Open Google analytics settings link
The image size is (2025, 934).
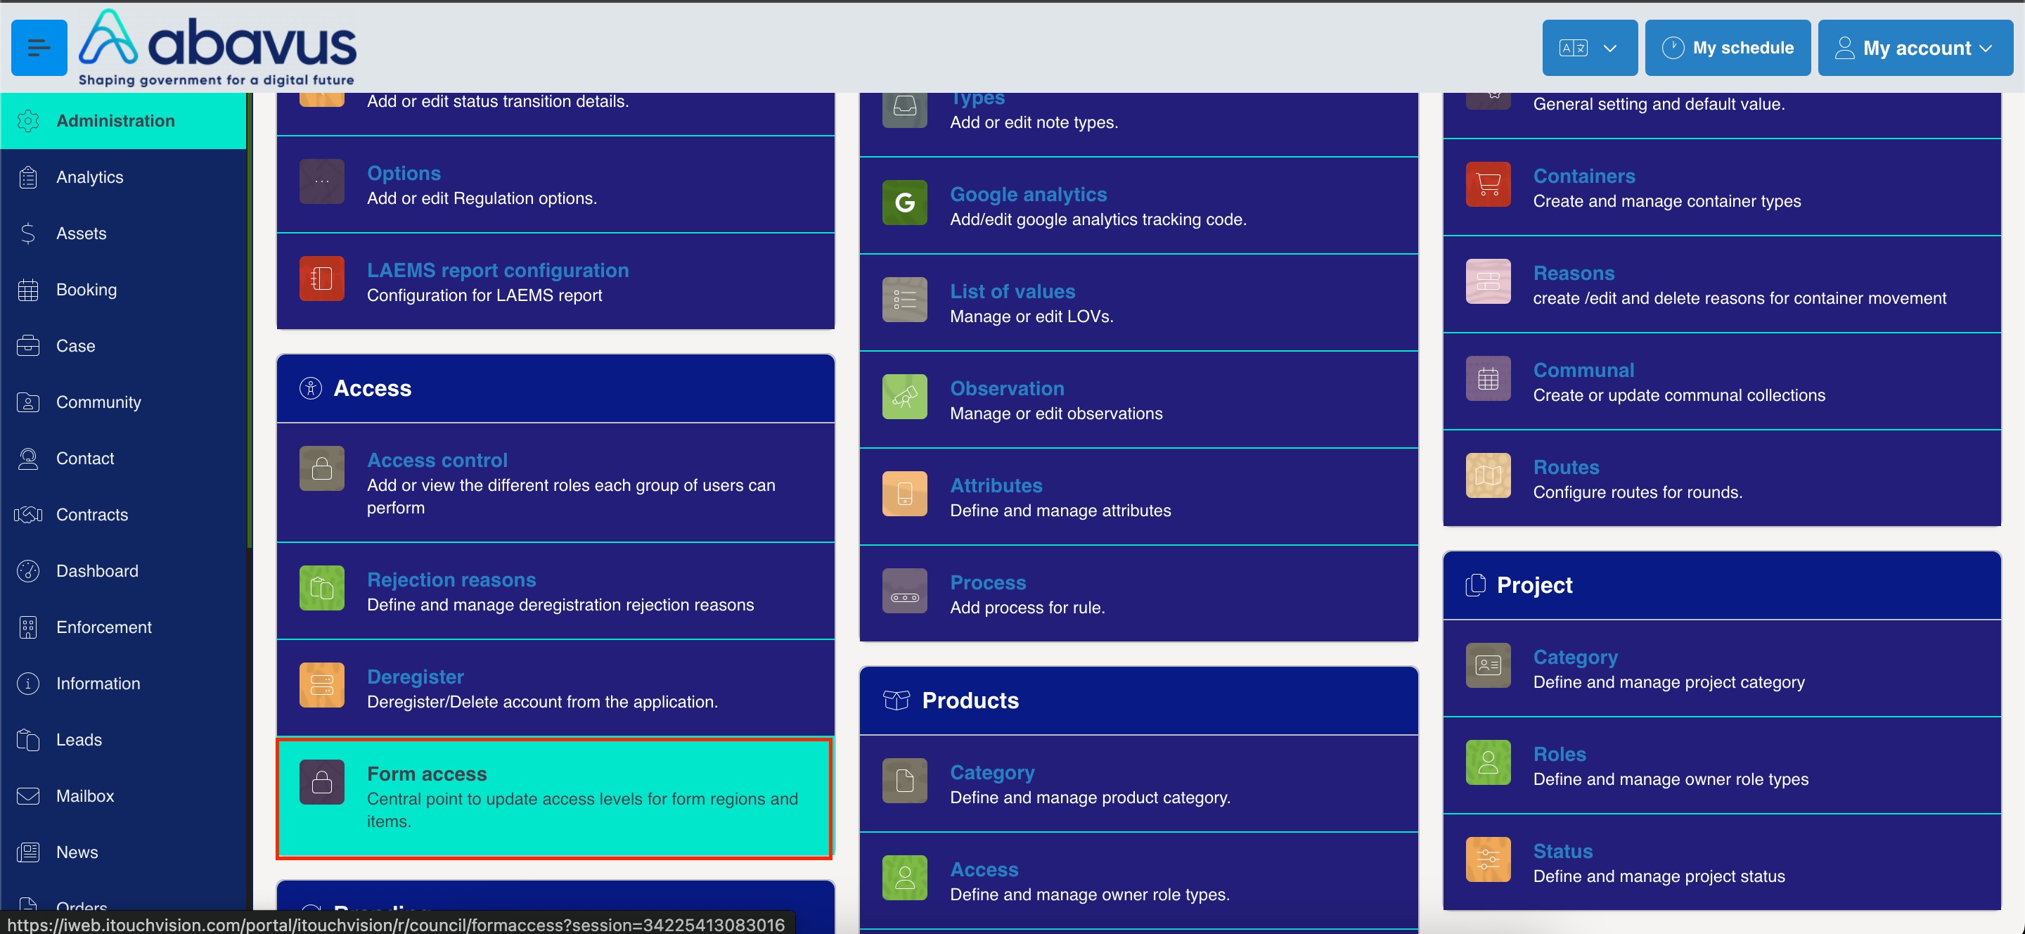1028,194
